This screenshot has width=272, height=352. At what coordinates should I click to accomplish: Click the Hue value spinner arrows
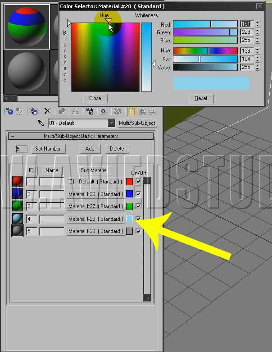coord(258,51)
